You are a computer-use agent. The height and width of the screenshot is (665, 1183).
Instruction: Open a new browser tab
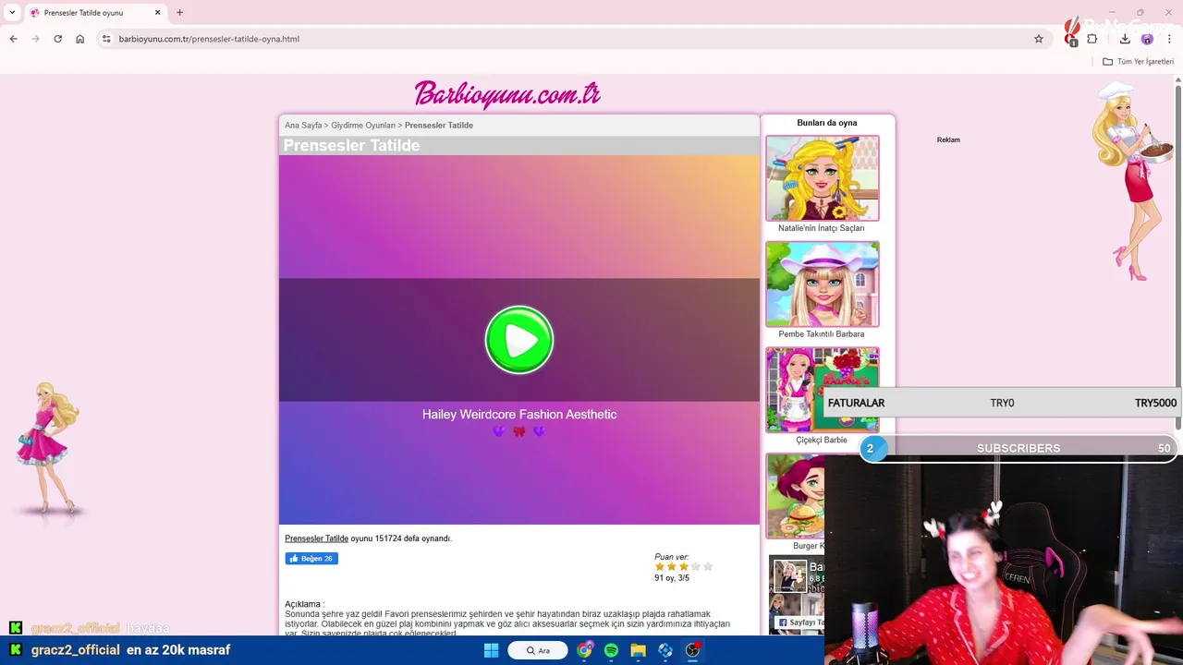click(179, 13)
